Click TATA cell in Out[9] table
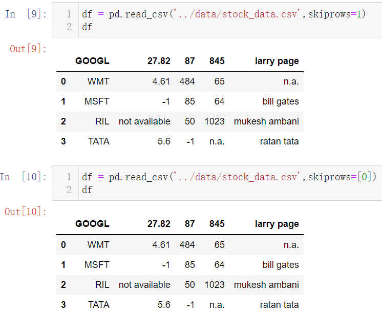The image size is (382, 314). [x=99, y=141]
